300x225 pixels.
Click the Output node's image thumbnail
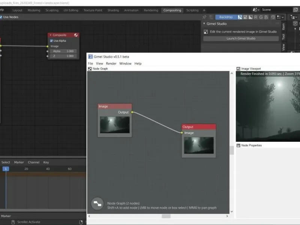tap(198, 145)
